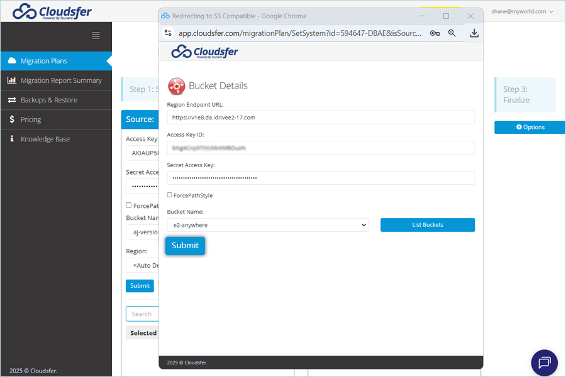Click the site settings icon in the popup address bar
566x377 pixels.
[168, 33]
